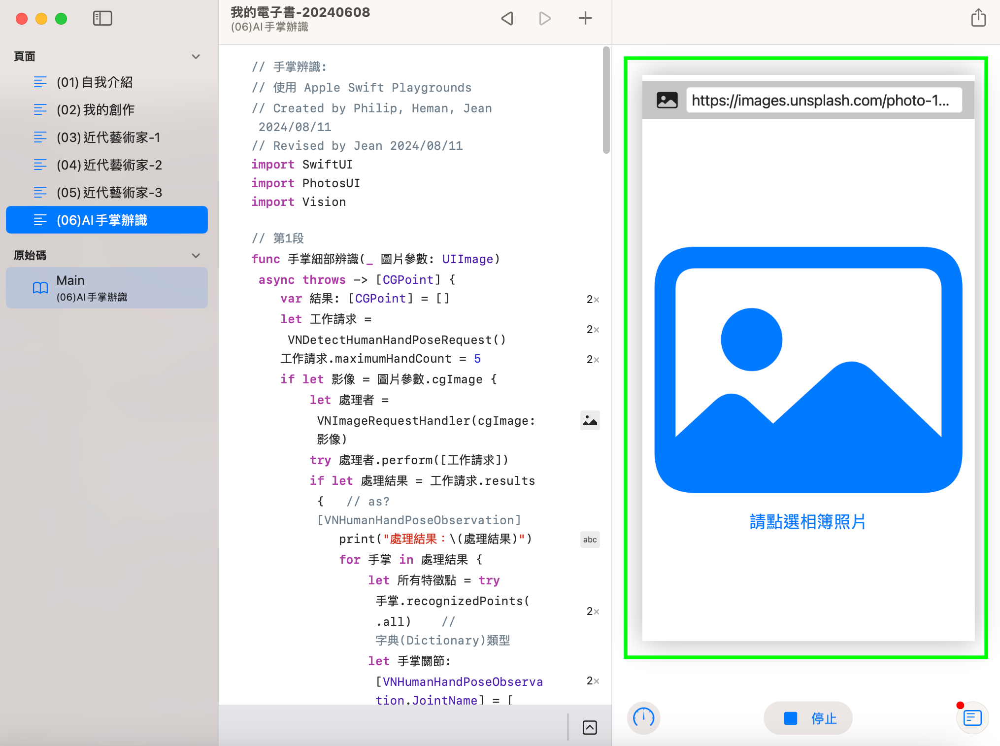Select page (03) 近代藝術家-1

point(108,137)
